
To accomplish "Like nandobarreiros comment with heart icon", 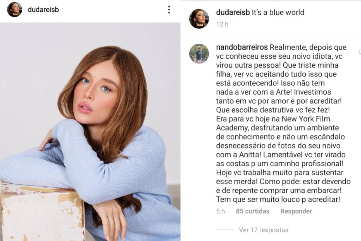I will (x=359, y=52).
